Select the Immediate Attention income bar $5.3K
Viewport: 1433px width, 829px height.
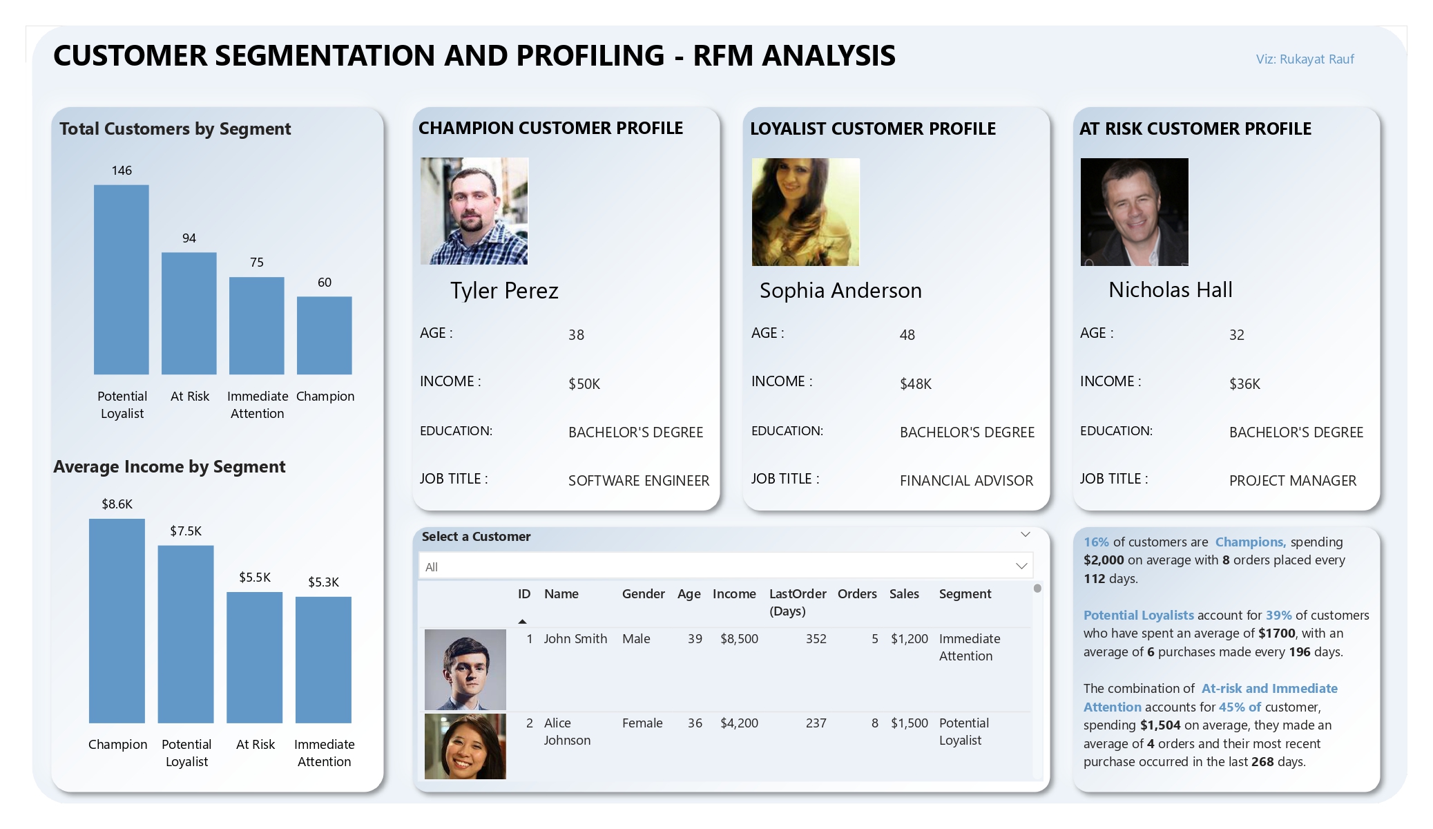point(323,660)
